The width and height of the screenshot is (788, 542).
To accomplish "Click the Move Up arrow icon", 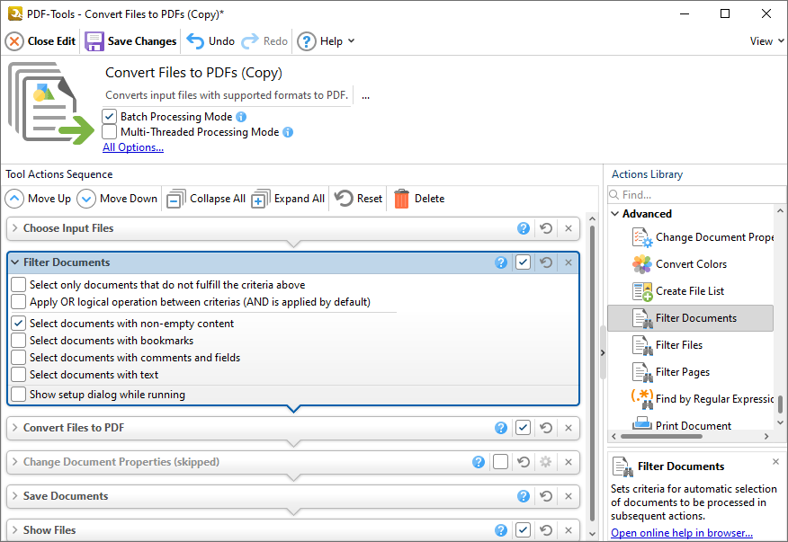I will click(x=14, y=199).
